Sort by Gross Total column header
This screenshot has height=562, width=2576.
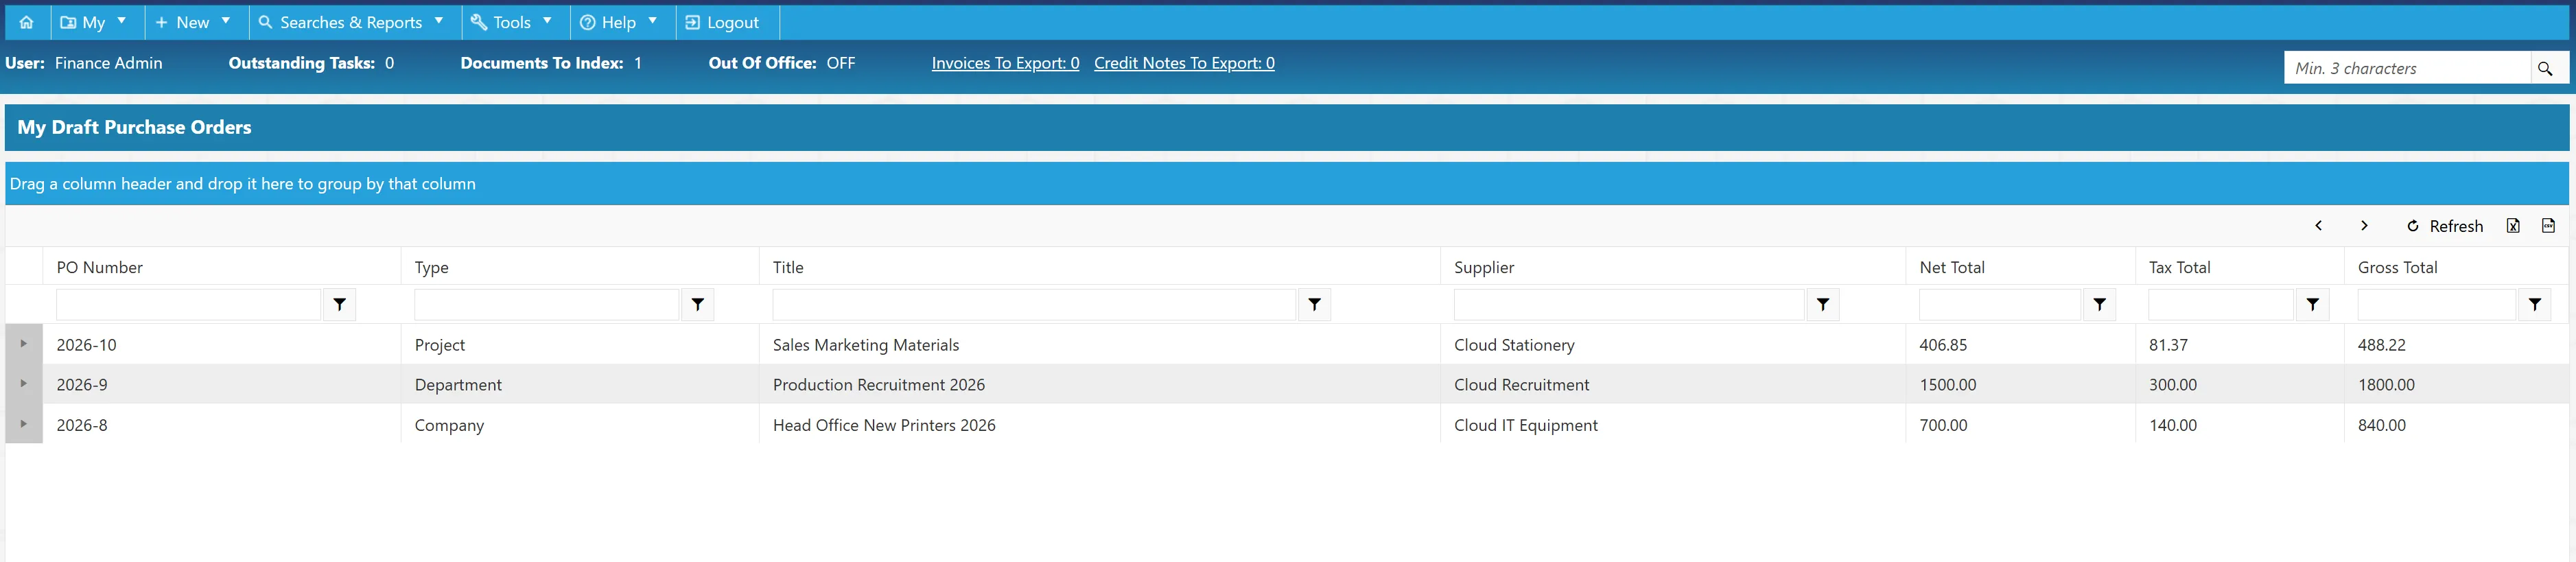[x=2398, y=267]
